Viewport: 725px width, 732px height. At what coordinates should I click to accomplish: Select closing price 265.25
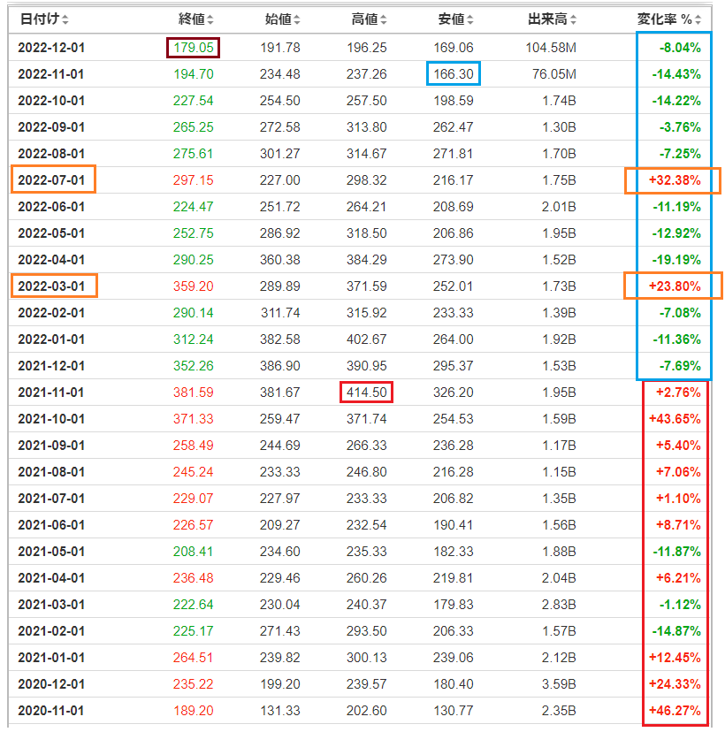194,127
